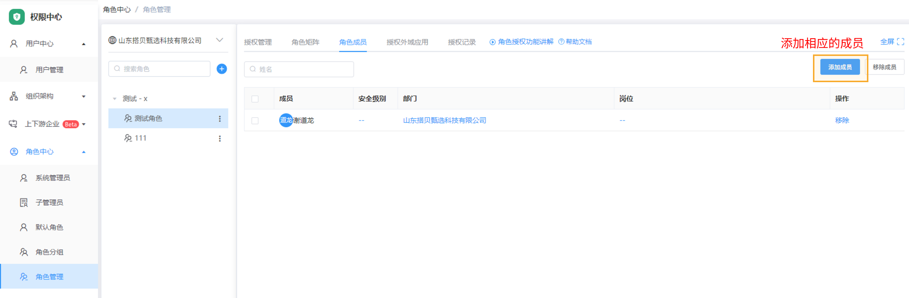Viewport: 909px width, 298px height.
Task: Open 子管理员 in the sidebar
Action: click(x=49, y=202)
